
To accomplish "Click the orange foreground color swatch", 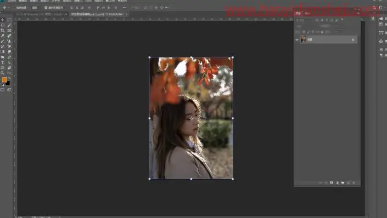I will click(x=4, y=80).
